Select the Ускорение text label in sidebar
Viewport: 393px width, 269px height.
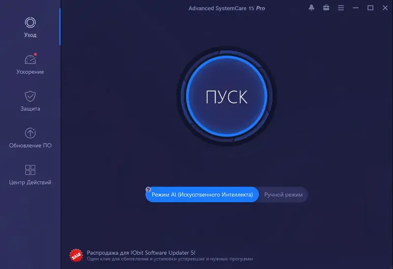pyautogui.click(x=30, y=72)
